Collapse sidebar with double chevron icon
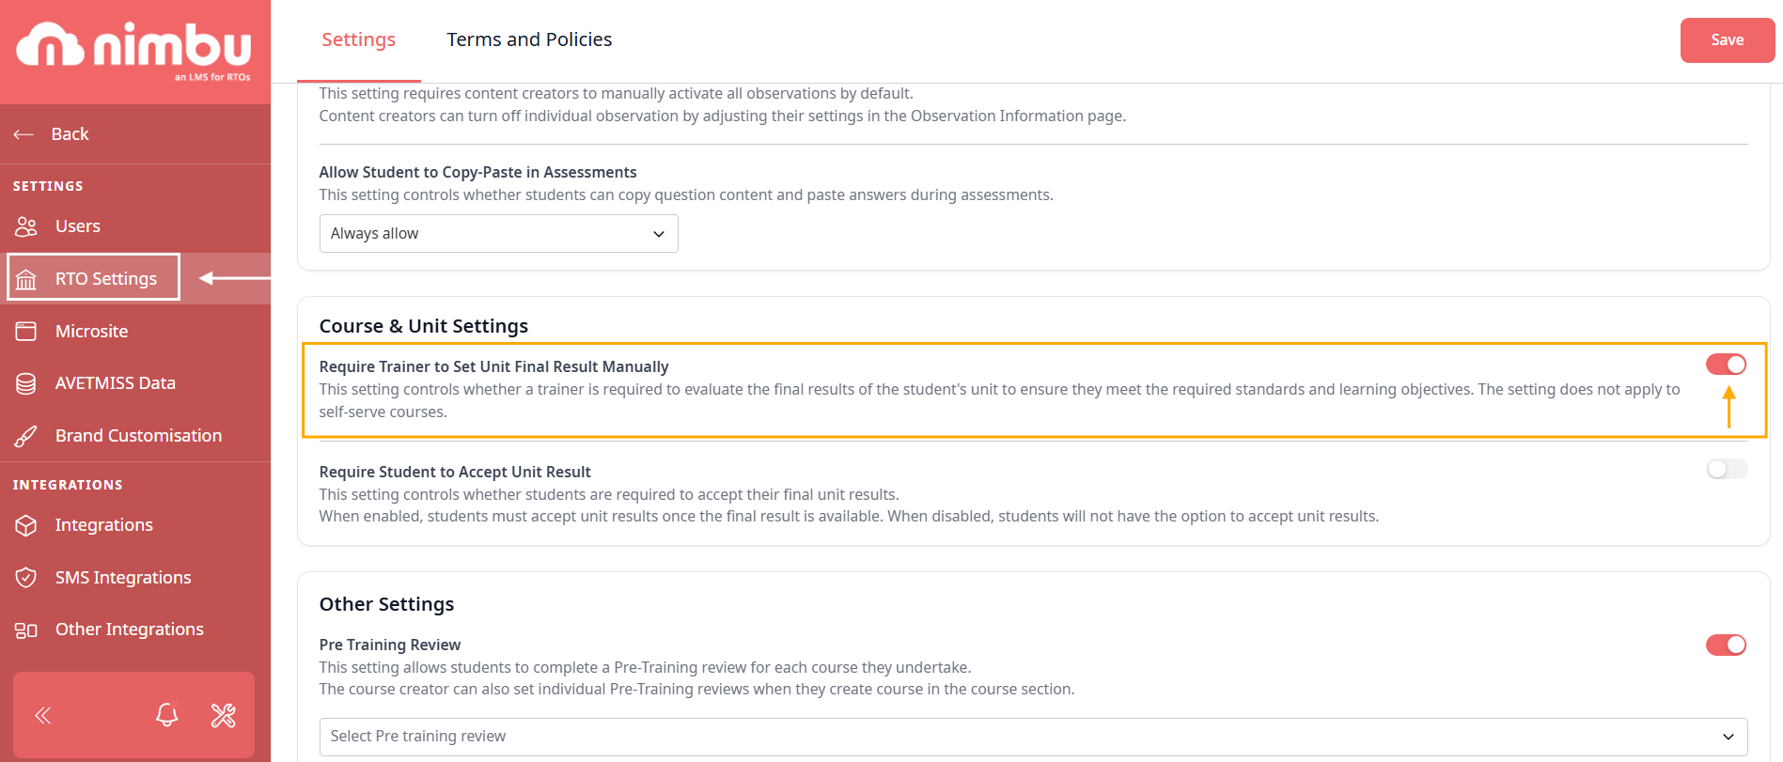The height and width of the screenshot is (762, 1783). coord(43,715)
